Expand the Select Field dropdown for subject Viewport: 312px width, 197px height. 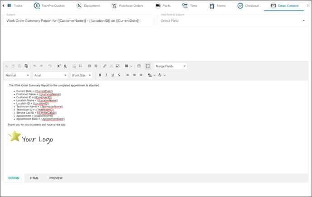pyautogui.click(x=233, y=21)
